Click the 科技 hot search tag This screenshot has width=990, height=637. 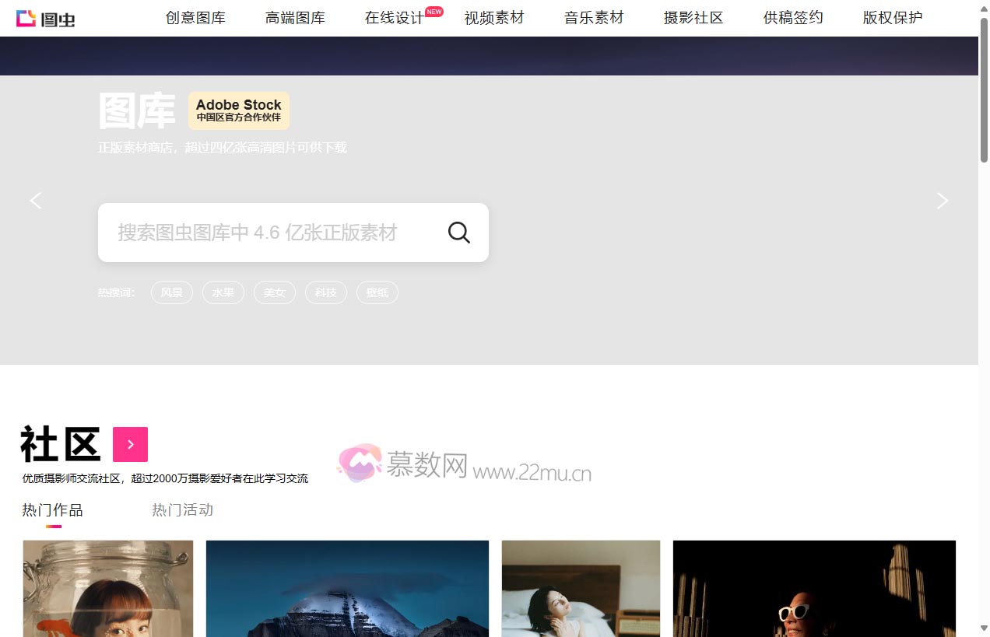(x=326, y=292)
